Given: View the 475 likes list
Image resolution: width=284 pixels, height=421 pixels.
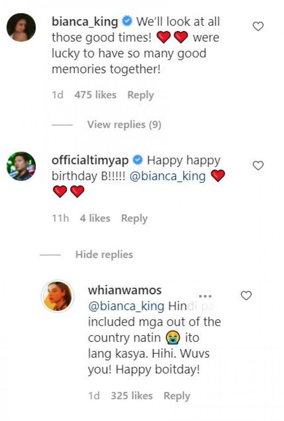Looking at the screenshot, I should pos(95,95).
